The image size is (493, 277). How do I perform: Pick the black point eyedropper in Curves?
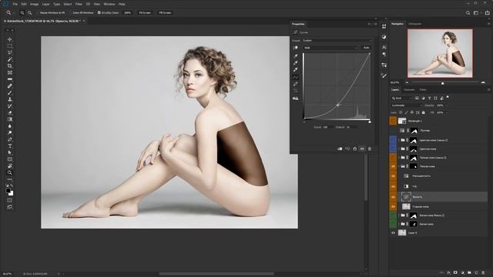296,56
